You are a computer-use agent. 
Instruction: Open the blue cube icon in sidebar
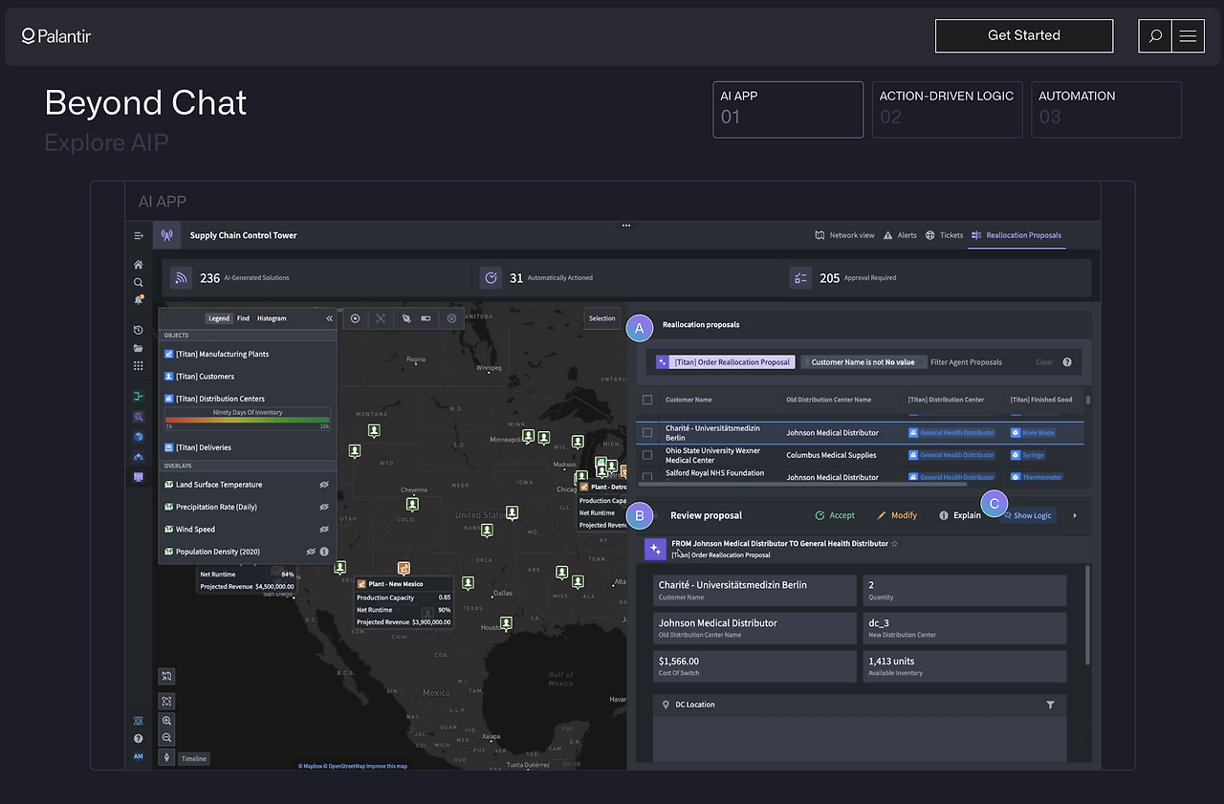tap(139, 437)
